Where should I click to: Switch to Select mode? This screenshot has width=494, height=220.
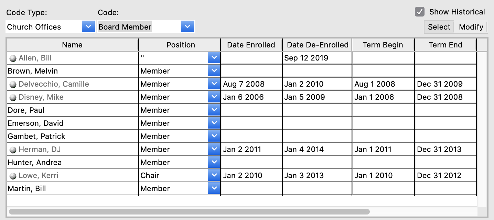pyautogui.click(x=439, y=27)
